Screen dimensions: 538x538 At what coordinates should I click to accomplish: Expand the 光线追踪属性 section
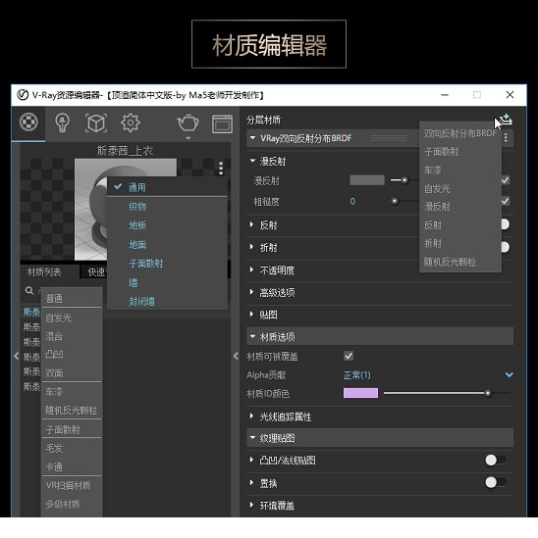251,416
